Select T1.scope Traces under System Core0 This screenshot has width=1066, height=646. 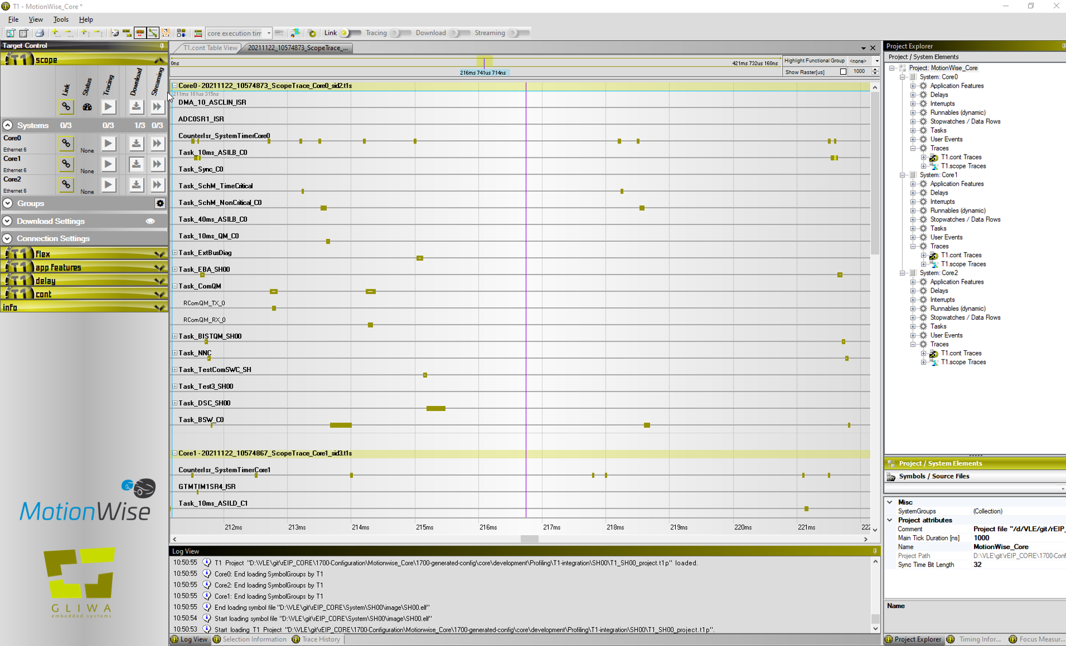click(963, 166)
